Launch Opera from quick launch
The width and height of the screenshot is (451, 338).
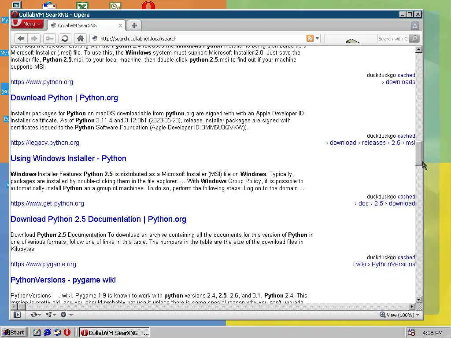67,333
